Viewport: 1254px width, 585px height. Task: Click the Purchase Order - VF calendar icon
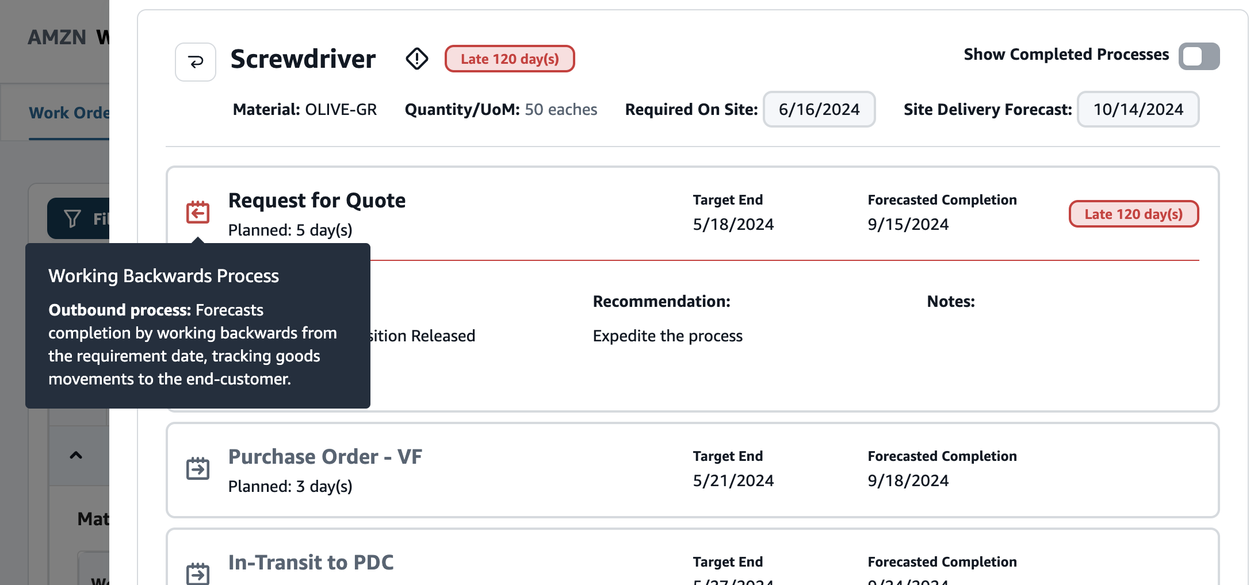coord(198,468)
